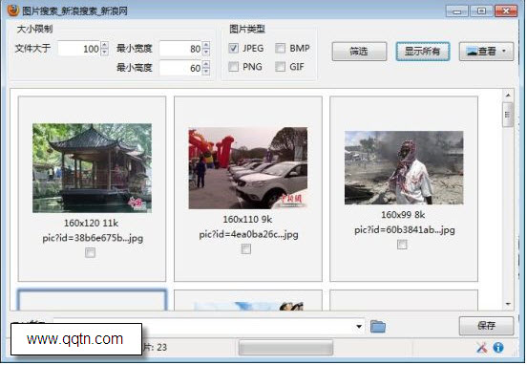Click the save path text field
Screen dimensions: 527x365
click(x=203, y=327)
